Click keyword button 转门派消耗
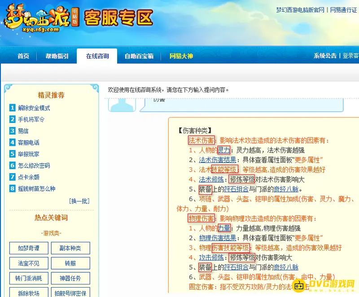Viewport: 359px width, 297px height. pyautogui.click(x=29, y=278)
